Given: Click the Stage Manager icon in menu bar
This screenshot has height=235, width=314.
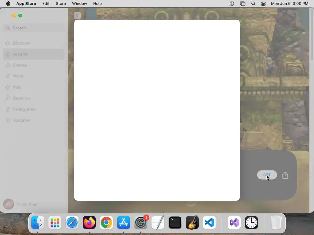Looking at the screenshot, I should click(x=243, y=4).
